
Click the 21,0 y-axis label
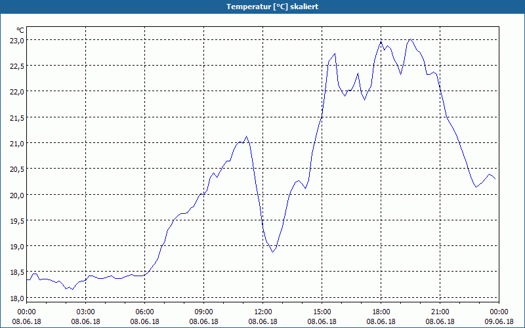point(17,143)
